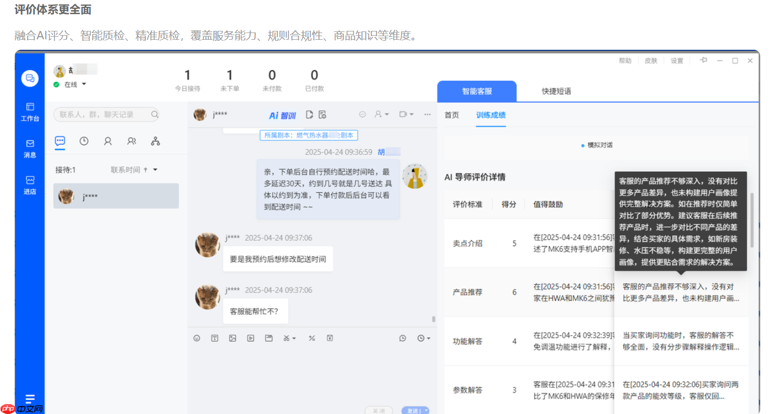Click the 发送 send button
Screen dimensions: 777x414
pyautogui.click(x=413, y=410)
